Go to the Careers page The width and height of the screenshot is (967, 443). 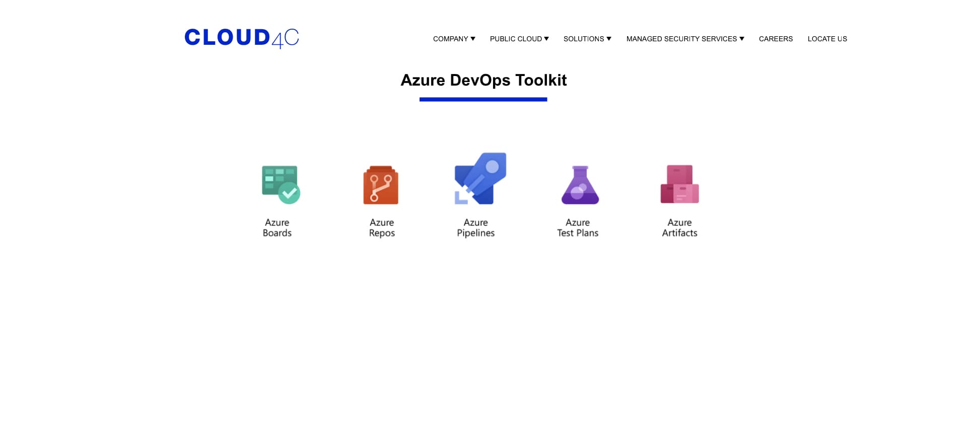click(776, 39)
